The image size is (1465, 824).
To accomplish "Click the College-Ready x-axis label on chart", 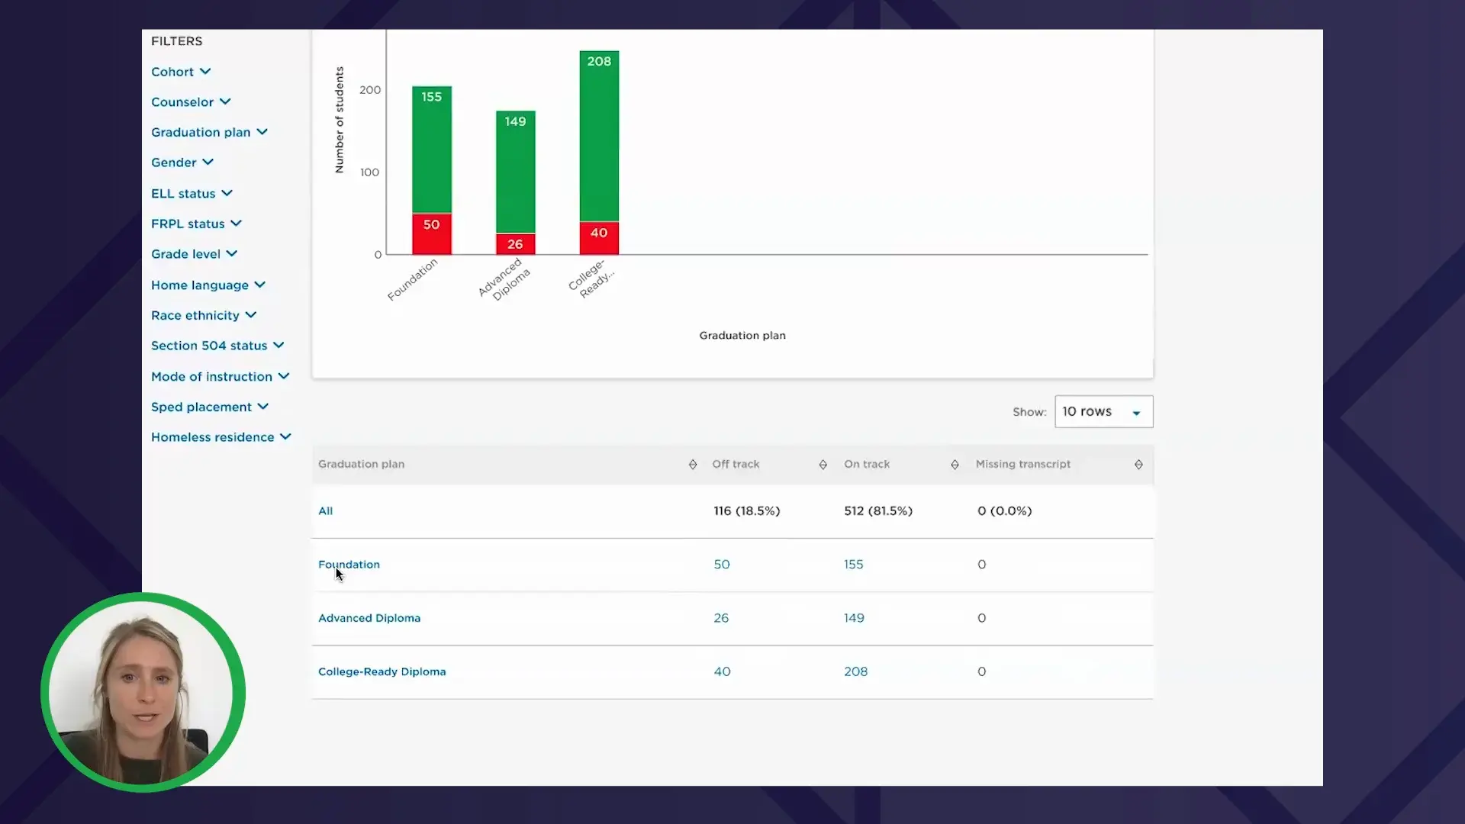I will click(x=591, y=278).
